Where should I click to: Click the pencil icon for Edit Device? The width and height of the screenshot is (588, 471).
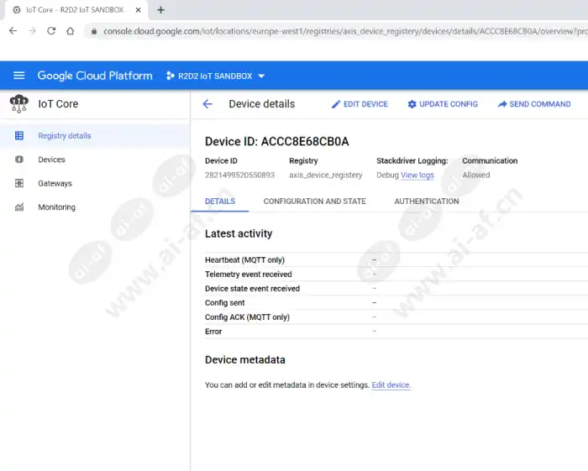tap(336, 104)
